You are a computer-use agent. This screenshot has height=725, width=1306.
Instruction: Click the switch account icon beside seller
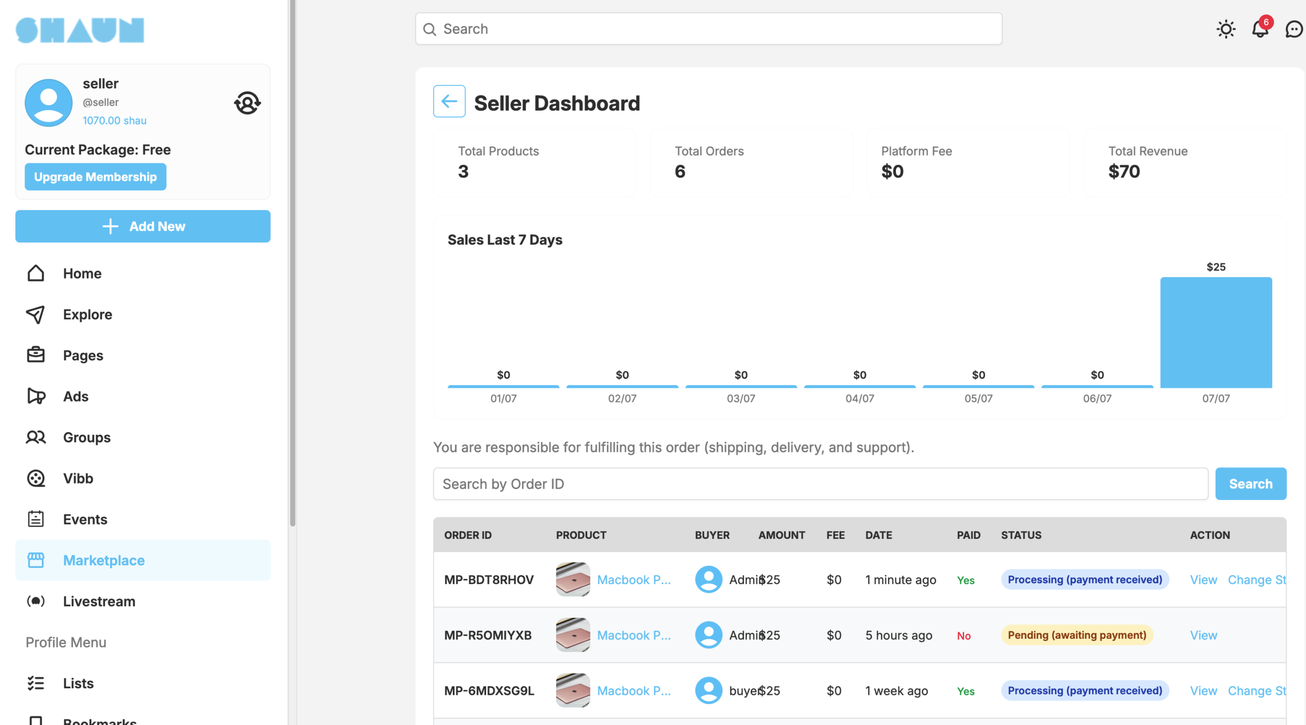pos(247,103)
